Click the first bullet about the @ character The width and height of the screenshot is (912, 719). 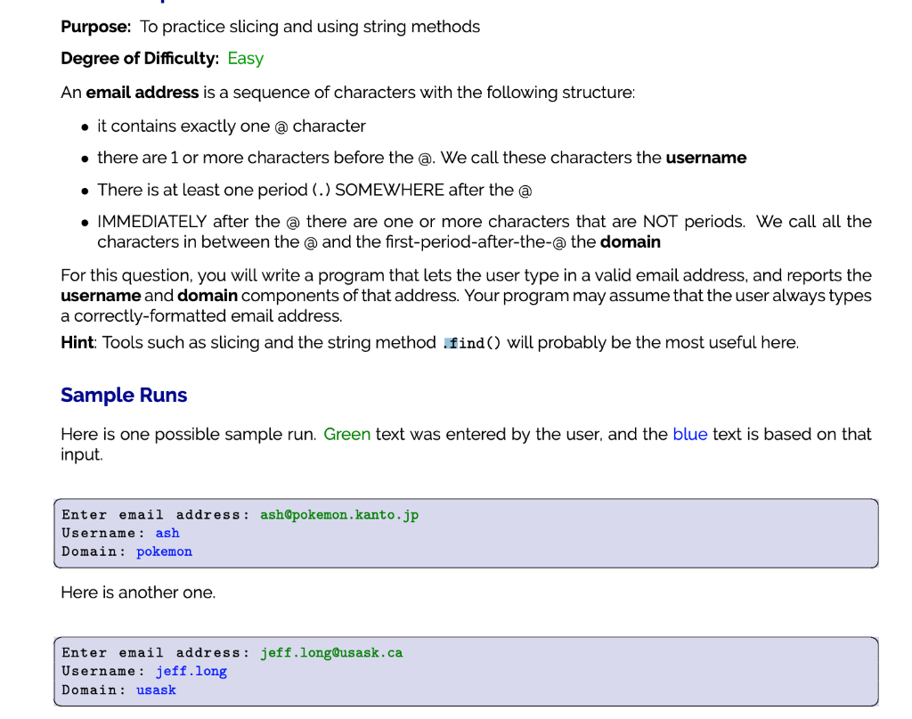pyautogui.click(x=231, y=126)
